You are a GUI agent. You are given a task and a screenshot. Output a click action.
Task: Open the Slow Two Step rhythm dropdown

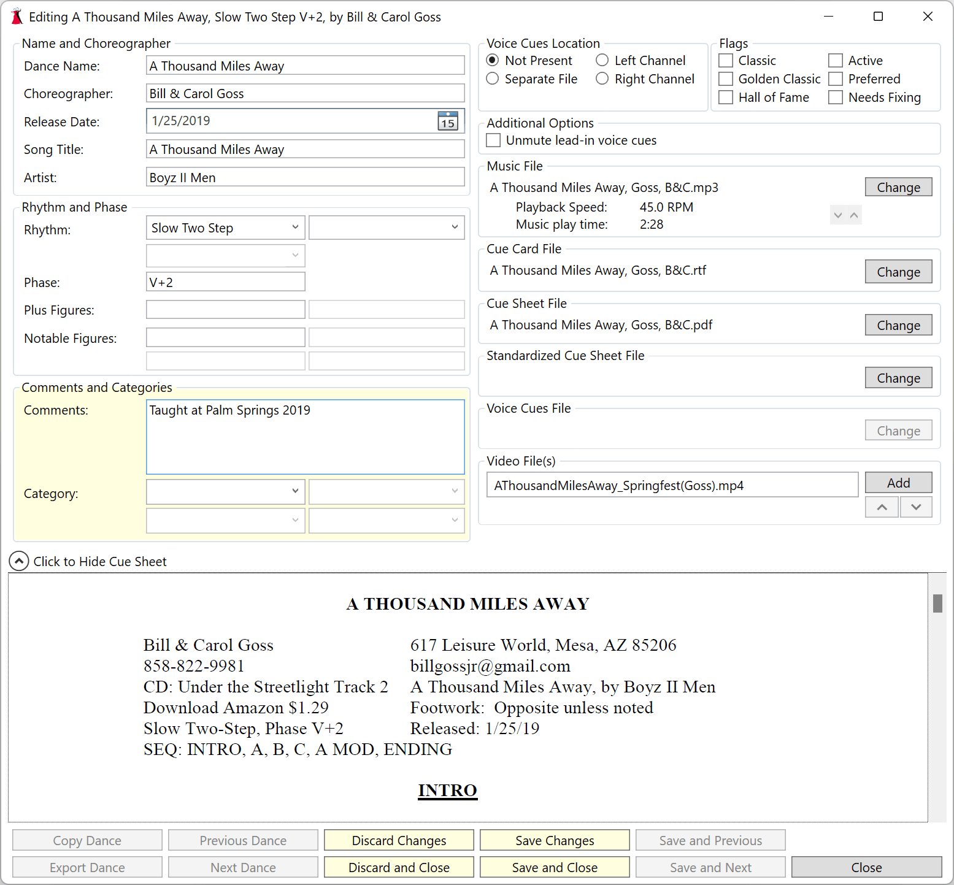pyautogui.click(x=225, y=228)
